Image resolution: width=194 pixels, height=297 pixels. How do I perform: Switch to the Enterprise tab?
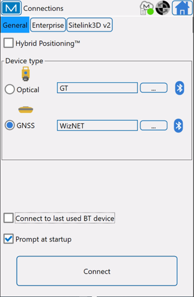(x=48, y=25)
